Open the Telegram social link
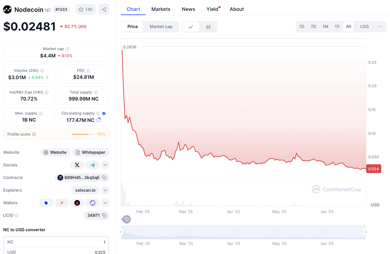Image resolution: width=390 pixels, height=254 pixels. coord(92,165)
